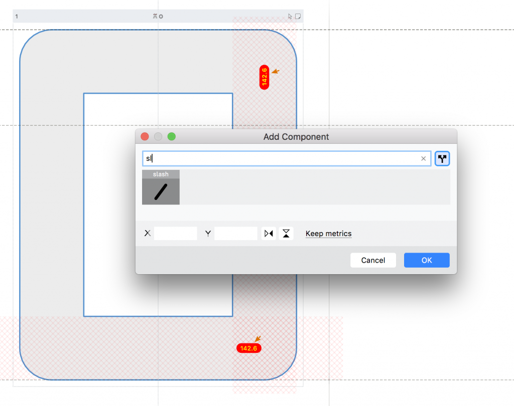This screenshot has width=514, height=406.
Task: Cancel the Add Component dialog
Action: point(373,260)
